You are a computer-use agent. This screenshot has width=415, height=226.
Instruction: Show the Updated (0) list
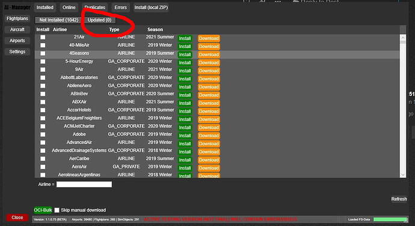pos(99,20)
